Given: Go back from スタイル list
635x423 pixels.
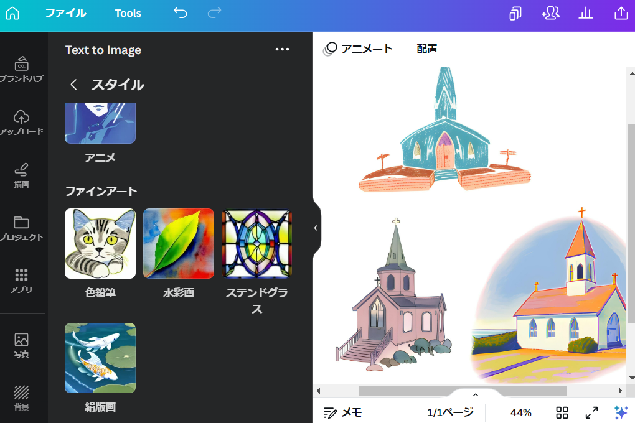Looking at the screenshot, I should point(73,85).
